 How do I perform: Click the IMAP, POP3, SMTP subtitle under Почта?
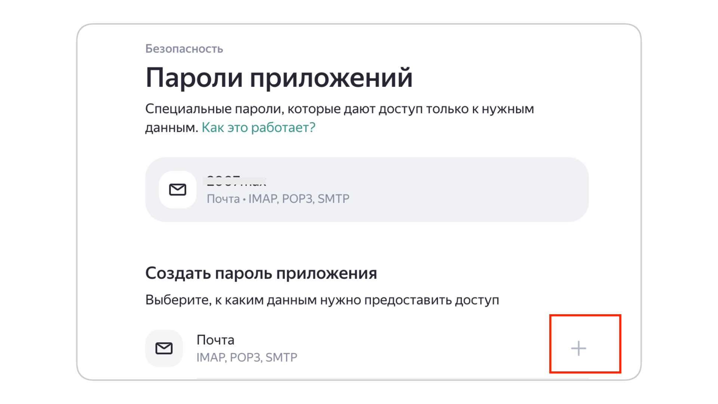[x=247, y=357]
